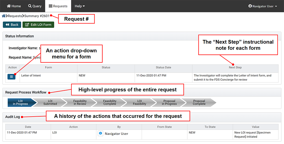Select the Proposal Complete workflow step
The image size is (284, 144).
coord(199,102)
